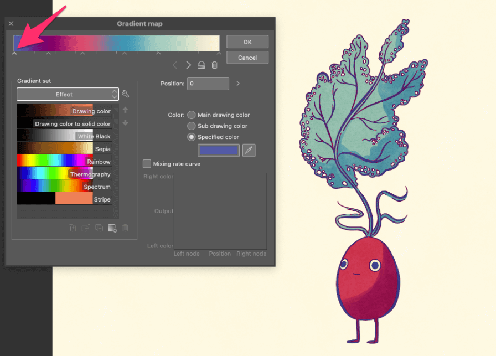Image resolution: width=496 pixels, height=356 pixels.
Task: Select the first node at the gradient's left end
Action: coord(14,54)
